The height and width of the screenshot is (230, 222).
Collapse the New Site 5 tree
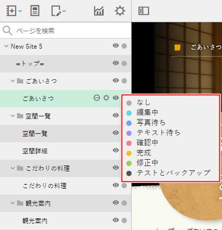(x=6, y=46)
